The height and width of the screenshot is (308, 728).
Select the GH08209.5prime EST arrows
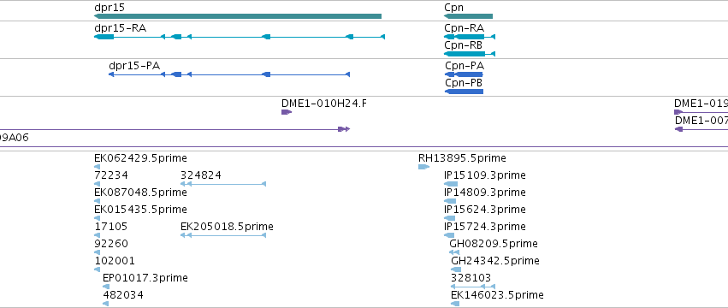tap(454, 252)
